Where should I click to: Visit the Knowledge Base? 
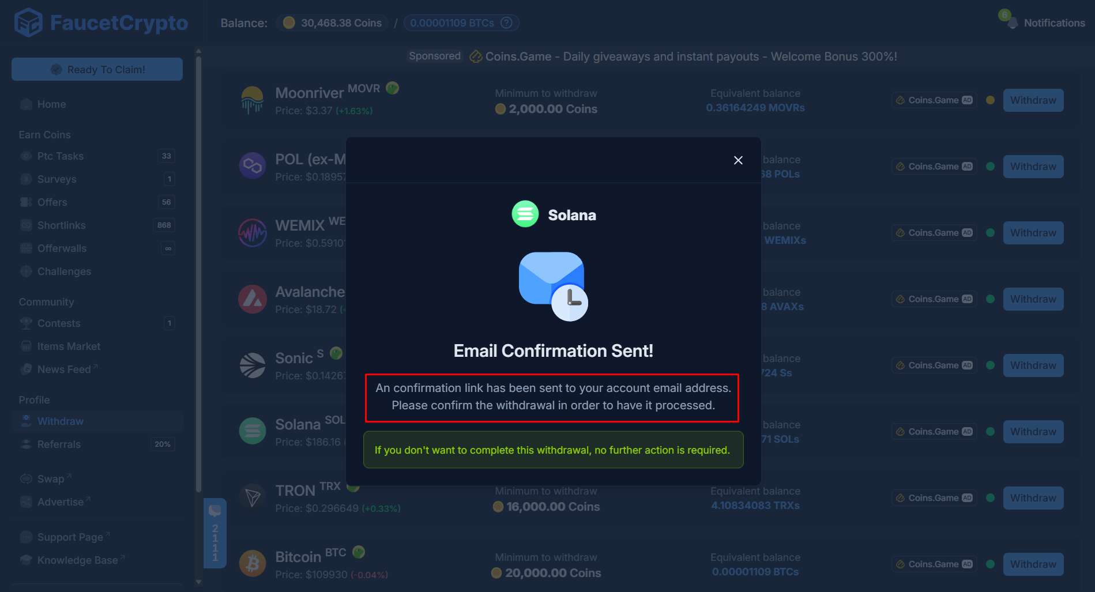[75, 559]
